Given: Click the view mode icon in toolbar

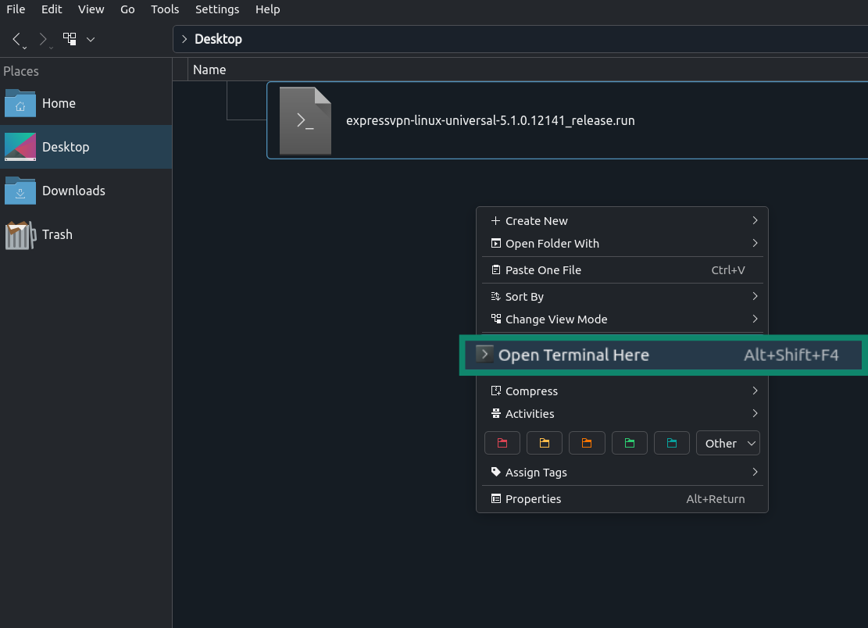Looking at the screenshot, I should 70,39.
